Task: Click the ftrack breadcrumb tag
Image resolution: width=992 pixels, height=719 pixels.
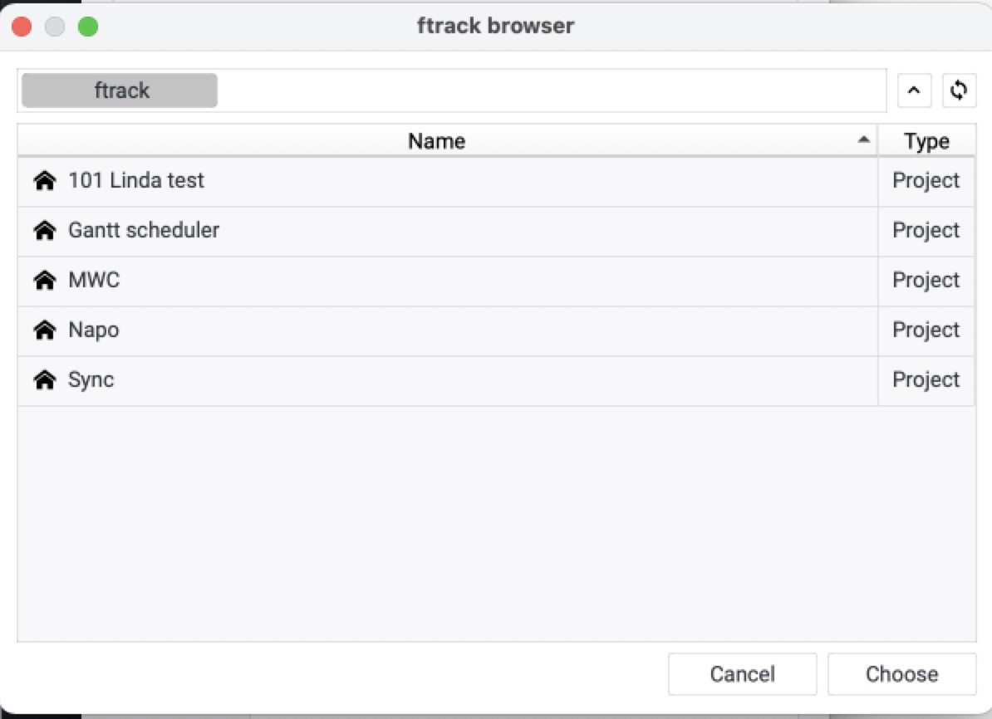Action: [119, 90]
